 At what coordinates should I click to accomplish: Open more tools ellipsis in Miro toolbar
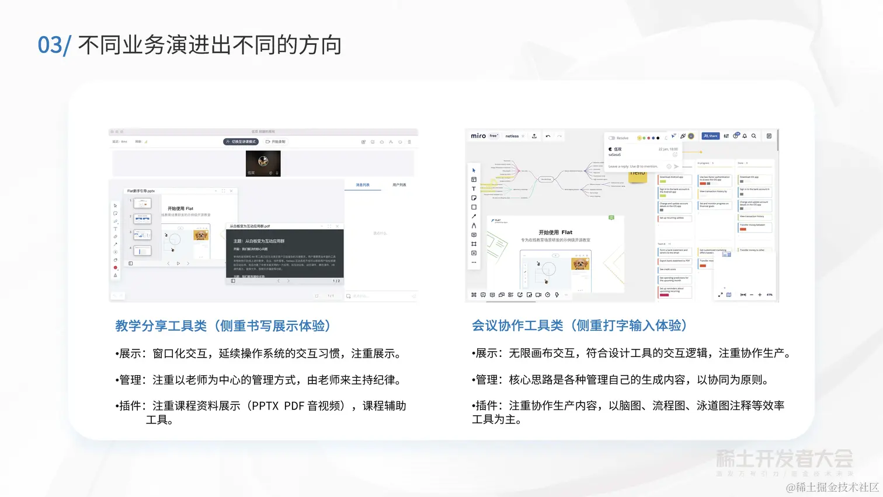tap(474, 262)
